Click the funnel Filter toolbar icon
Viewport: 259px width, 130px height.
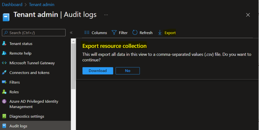114,33
